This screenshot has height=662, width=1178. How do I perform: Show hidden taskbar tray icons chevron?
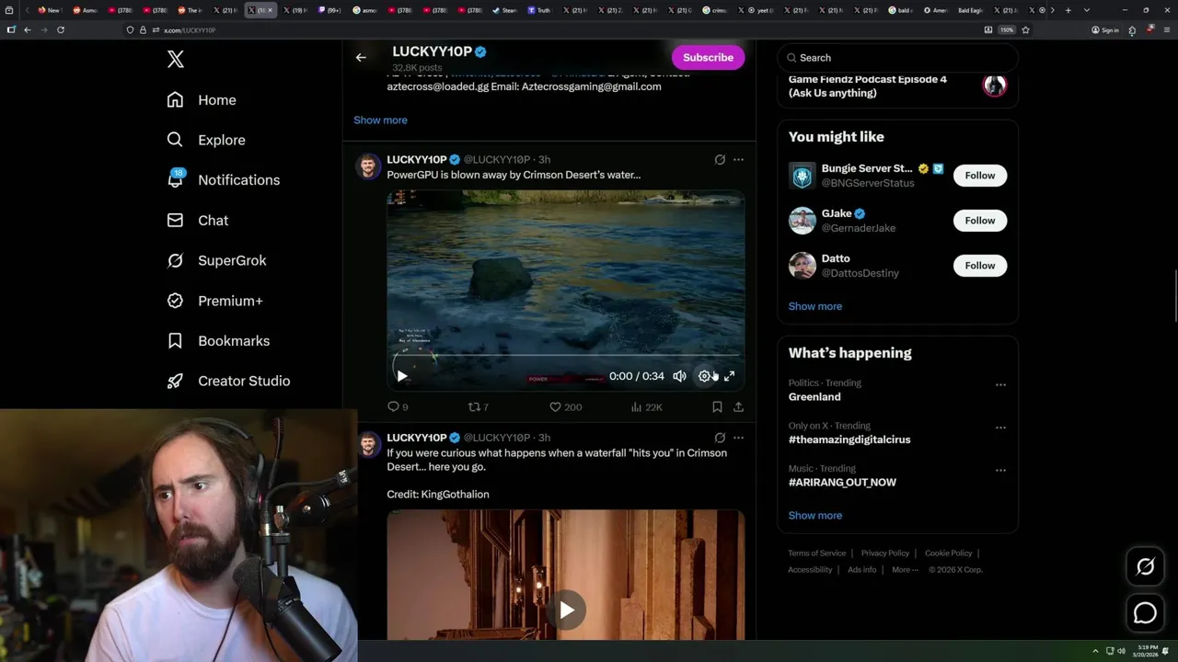(1095, 651)
